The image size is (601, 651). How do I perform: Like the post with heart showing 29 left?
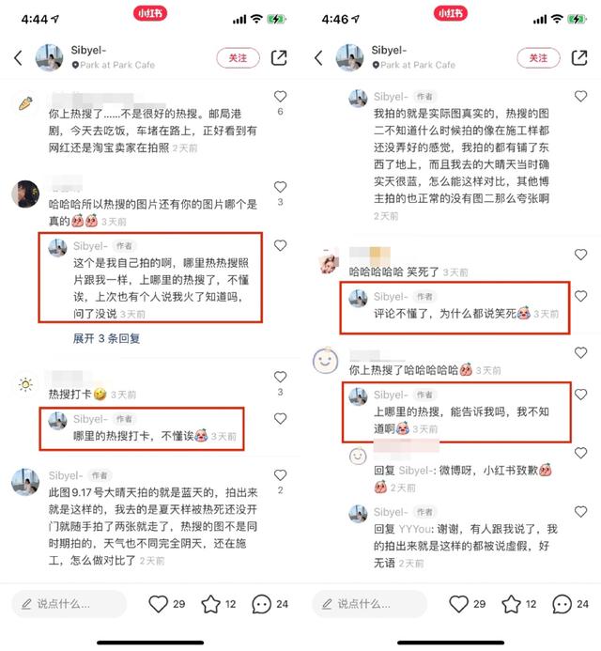[x=158, y=604]
